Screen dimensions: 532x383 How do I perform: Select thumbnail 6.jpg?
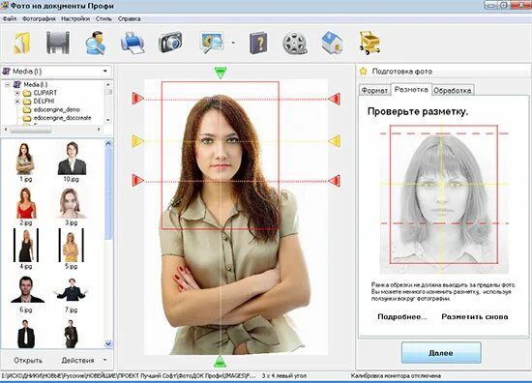click(x=26, y=289)
